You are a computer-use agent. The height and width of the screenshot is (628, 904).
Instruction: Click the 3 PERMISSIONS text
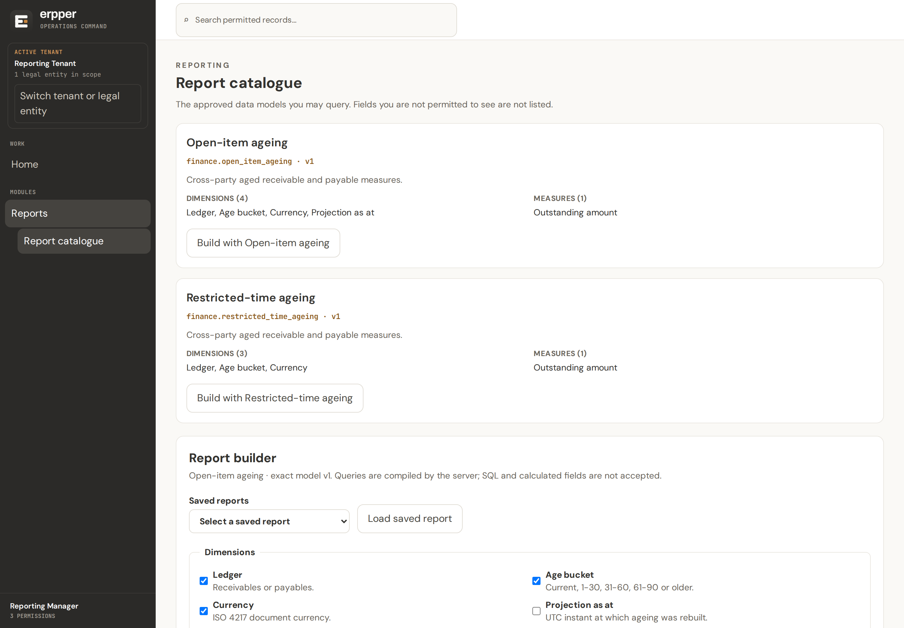pyautogui.click(x=33, y=616)
